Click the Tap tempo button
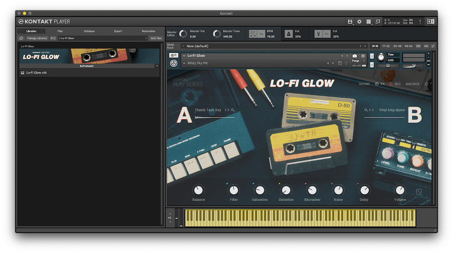Screen dimensions: 453x253 [x=261, y=34]
